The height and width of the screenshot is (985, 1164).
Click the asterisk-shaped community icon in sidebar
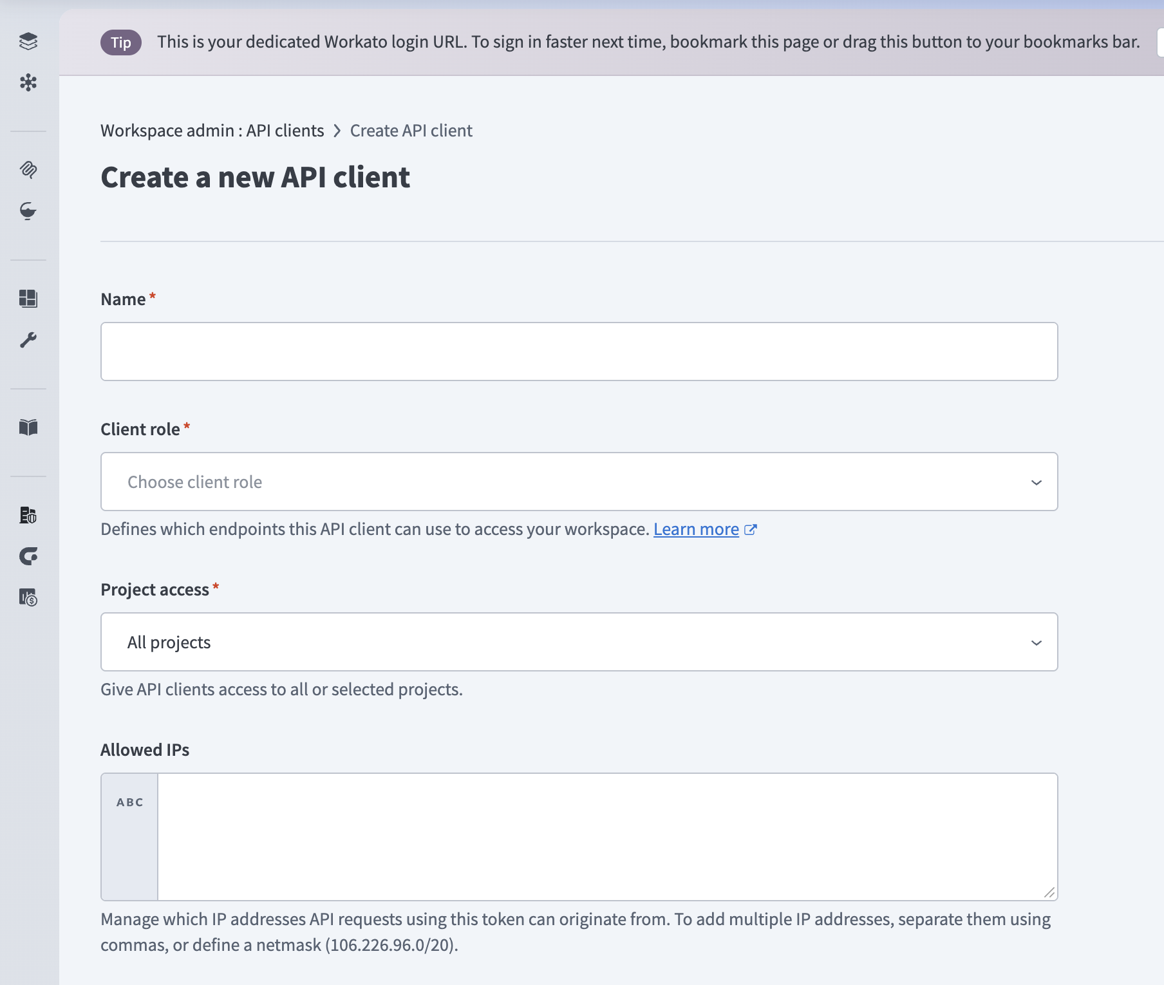28,82
